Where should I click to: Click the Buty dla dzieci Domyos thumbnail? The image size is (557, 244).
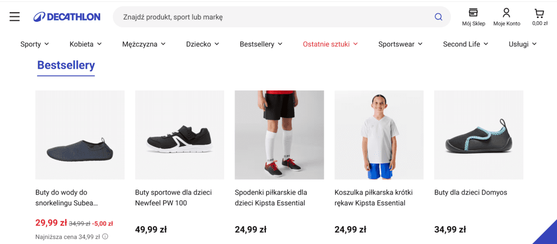(479, 135)
